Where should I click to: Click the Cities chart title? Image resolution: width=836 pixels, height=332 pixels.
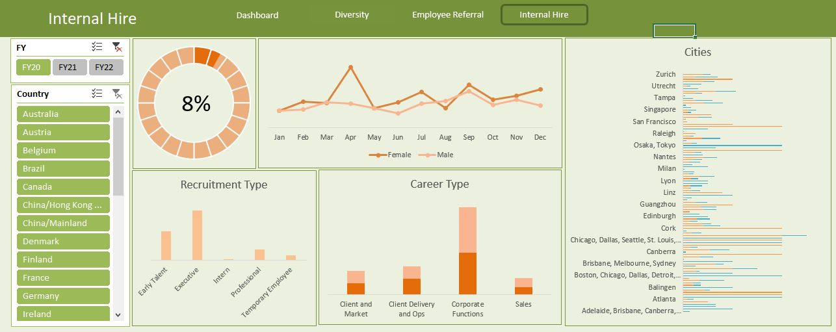click(x=698, y=52)
